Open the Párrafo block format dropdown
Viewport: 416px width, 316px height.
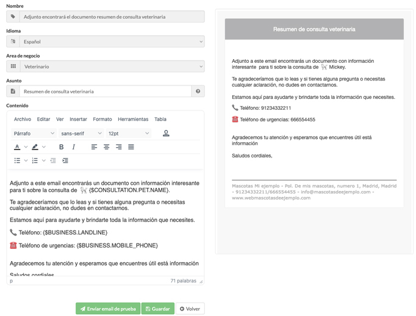34,134
